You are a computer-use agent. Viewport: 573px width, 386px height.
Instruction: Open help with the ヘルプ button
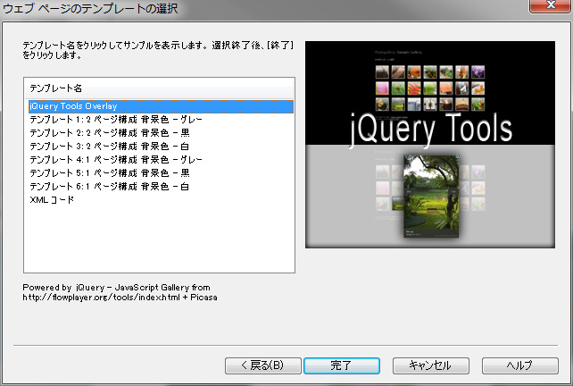coord(520,365)
